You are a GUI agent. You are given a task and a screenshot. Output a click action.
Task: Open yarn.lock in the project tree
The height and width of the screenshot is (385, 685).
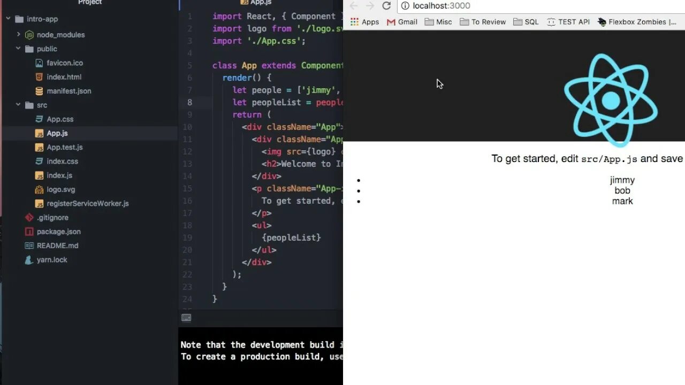pos(52,260)
